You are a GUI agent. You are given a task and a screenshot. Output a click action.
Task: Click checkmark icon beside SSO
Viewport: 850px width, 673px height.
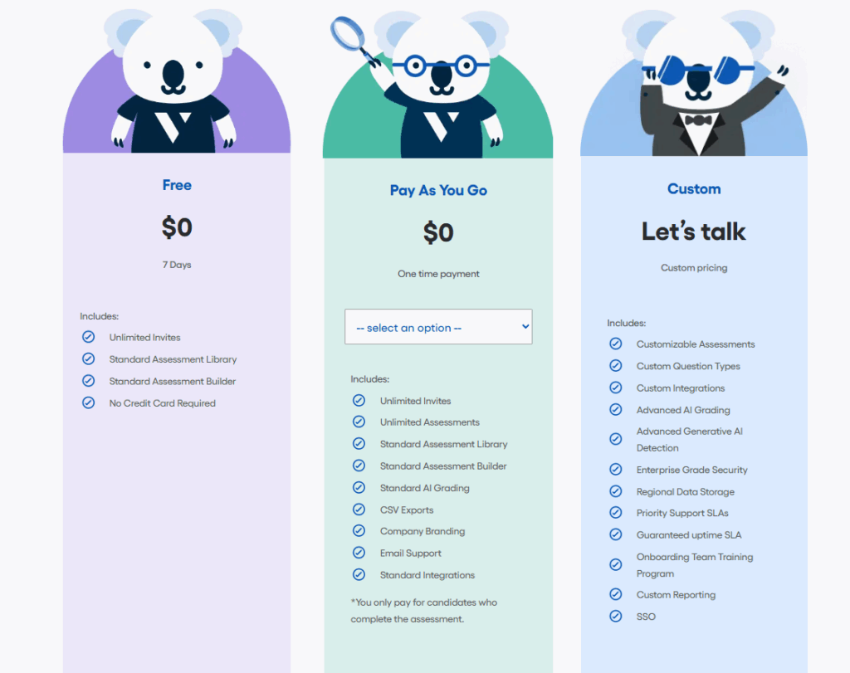click(616, 616)
